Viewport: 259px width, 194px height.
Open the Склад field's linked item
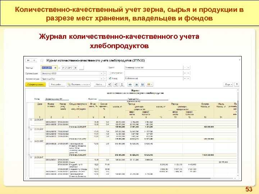(x=188, y=68)
